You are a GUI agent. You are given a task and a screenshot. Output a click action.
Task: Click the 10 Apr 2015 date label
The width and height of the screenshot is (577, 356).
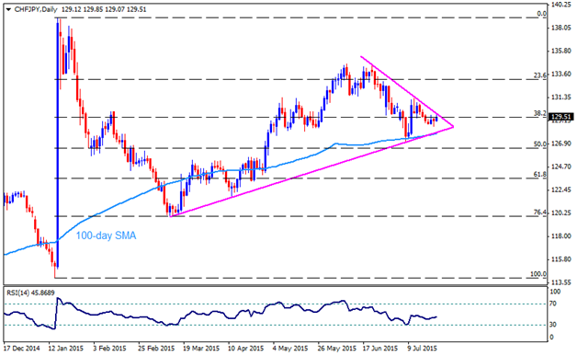pos(246,349)
